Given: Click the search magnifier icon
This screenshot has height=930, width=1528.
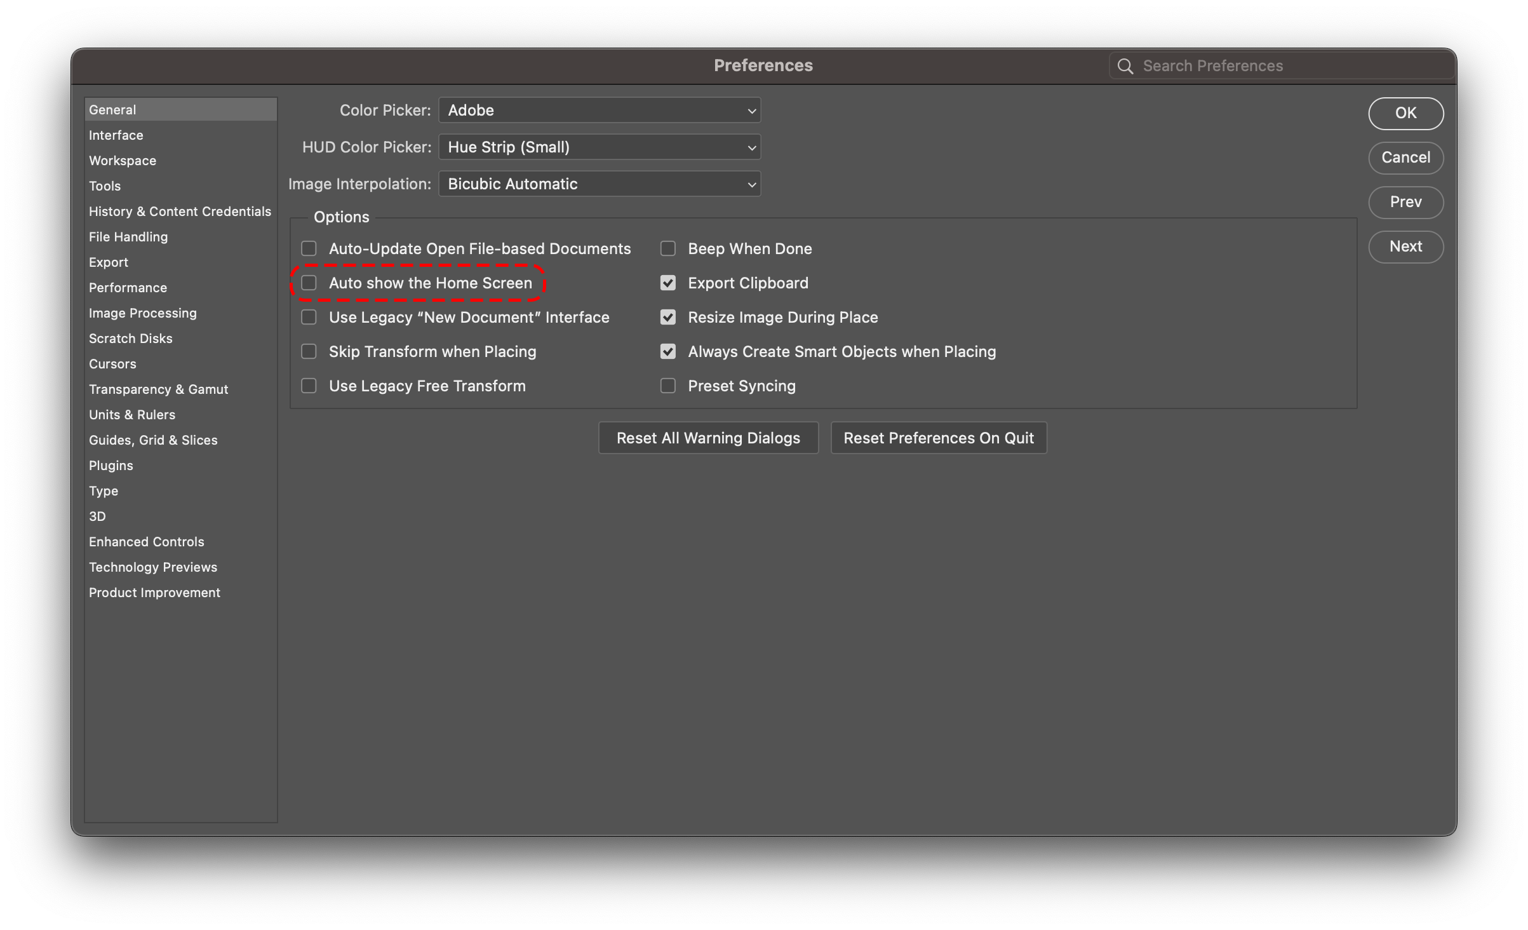Looking at the screenshot, I should coord(1125,66).
